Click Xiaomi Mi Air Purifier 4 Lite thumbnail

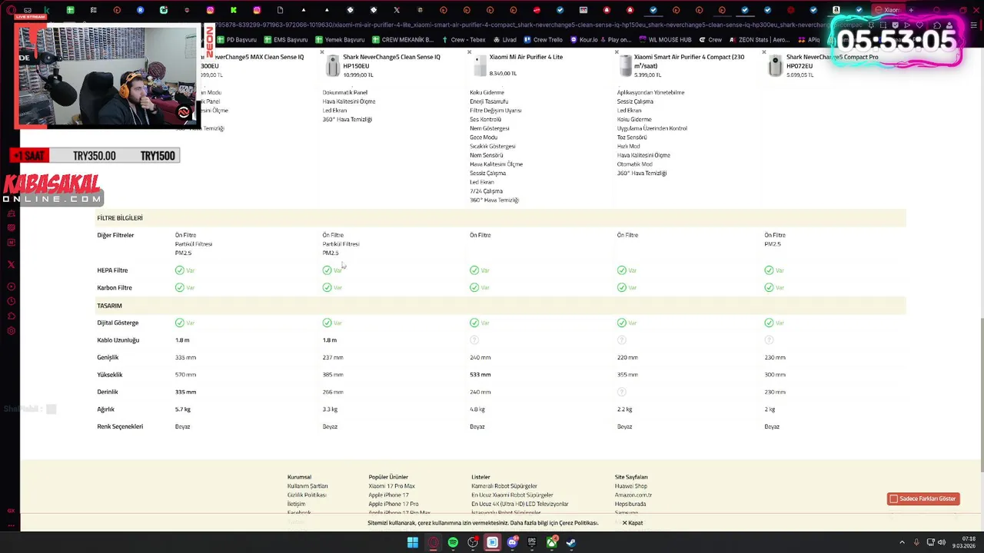[480, 66]
